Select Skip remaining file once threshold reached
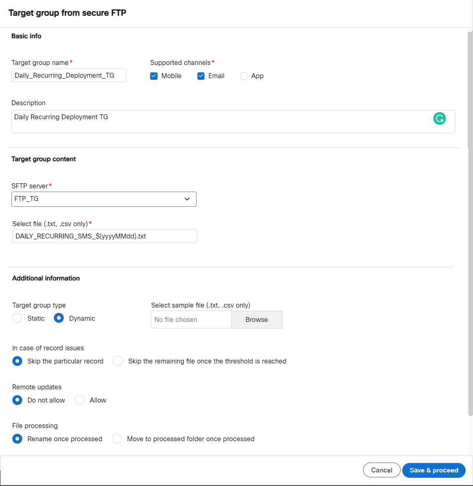The image size is (473, 486). [118, 361]
